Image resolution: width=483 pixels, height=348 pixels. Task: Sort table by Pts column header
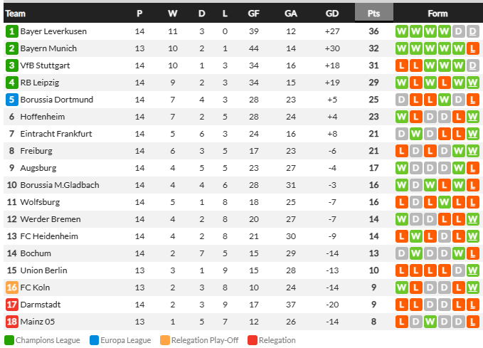373,14
